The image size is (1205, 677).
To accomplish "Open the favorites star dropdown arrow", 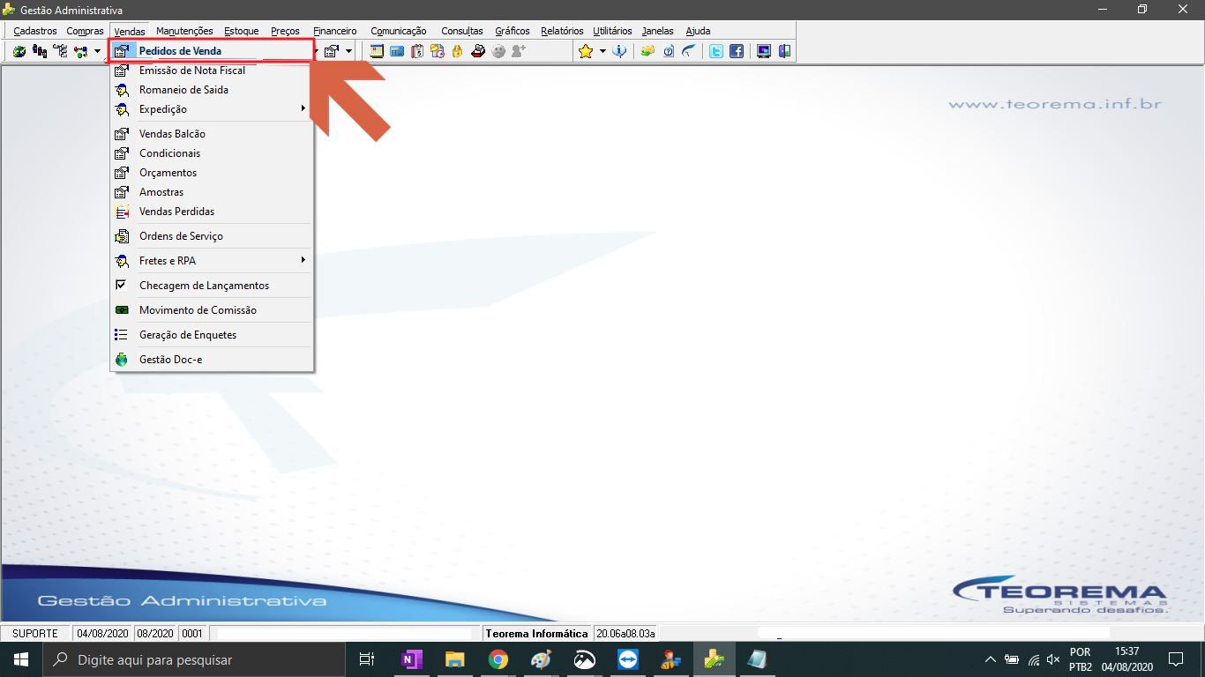I will coord(602,52).
